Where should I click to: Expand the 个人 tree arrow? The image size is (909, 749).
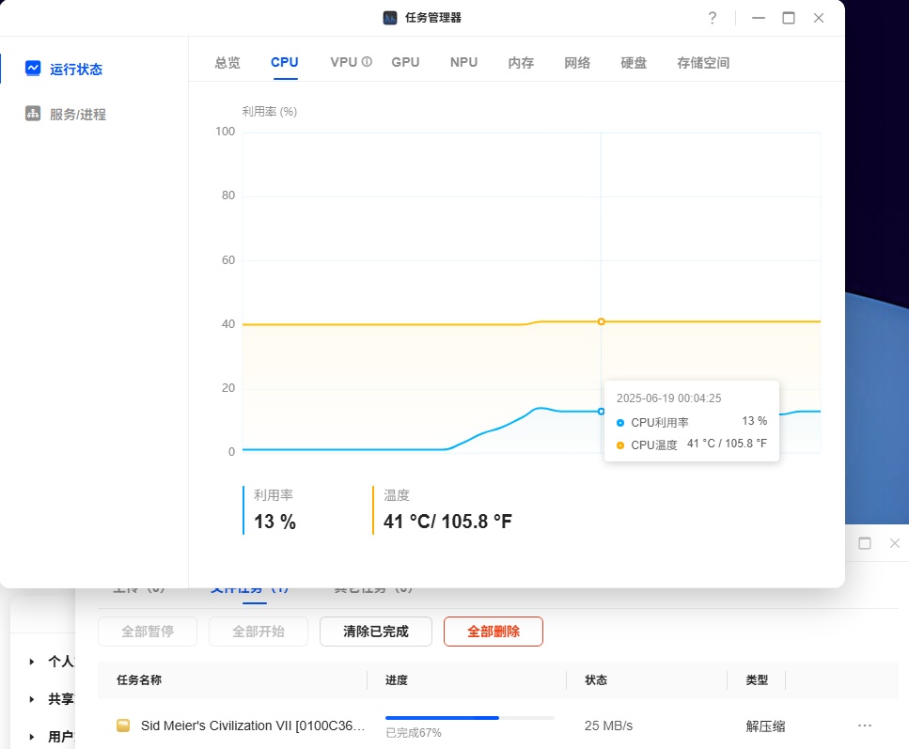[32, 662]
